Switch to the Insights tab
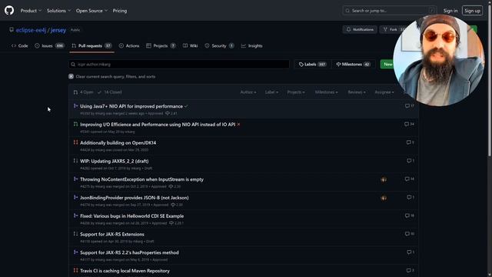This screenshot has width=492, height=277. coord(251,46)
